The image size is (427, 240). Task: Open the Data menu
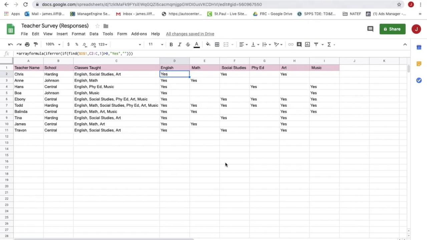pyautogui.click(x=94, y=34)
